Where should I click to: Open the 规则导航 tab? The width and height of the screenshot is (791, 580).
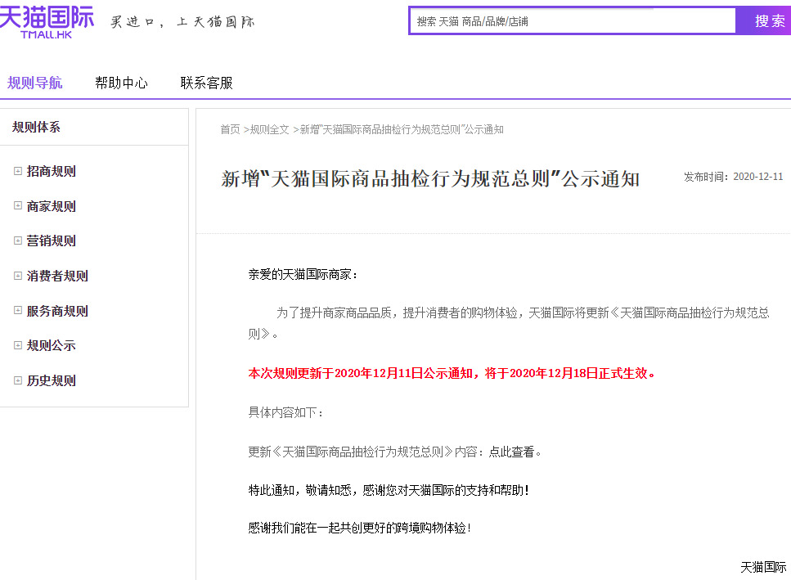point(35,83)
